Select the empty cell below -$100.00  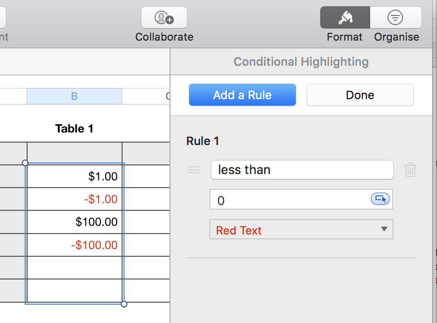pyautogui.click(x=75, y=268)
